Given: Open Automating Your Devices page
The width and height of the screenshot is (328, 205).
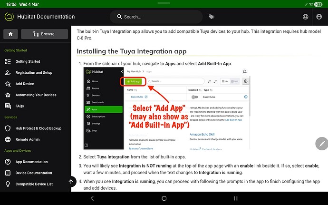Looking at the screenshot, I should point(36,95).
